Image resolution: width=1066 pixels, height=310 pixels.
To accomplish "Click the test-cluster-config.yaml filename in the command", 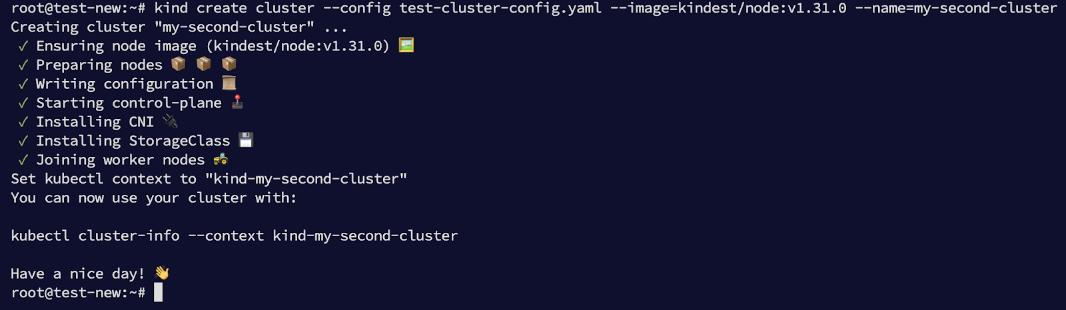I will pos(500,8).
